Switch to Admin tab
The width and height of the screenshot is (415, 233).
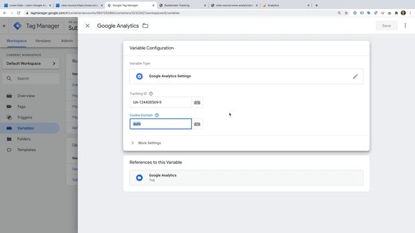pos(67,41)
